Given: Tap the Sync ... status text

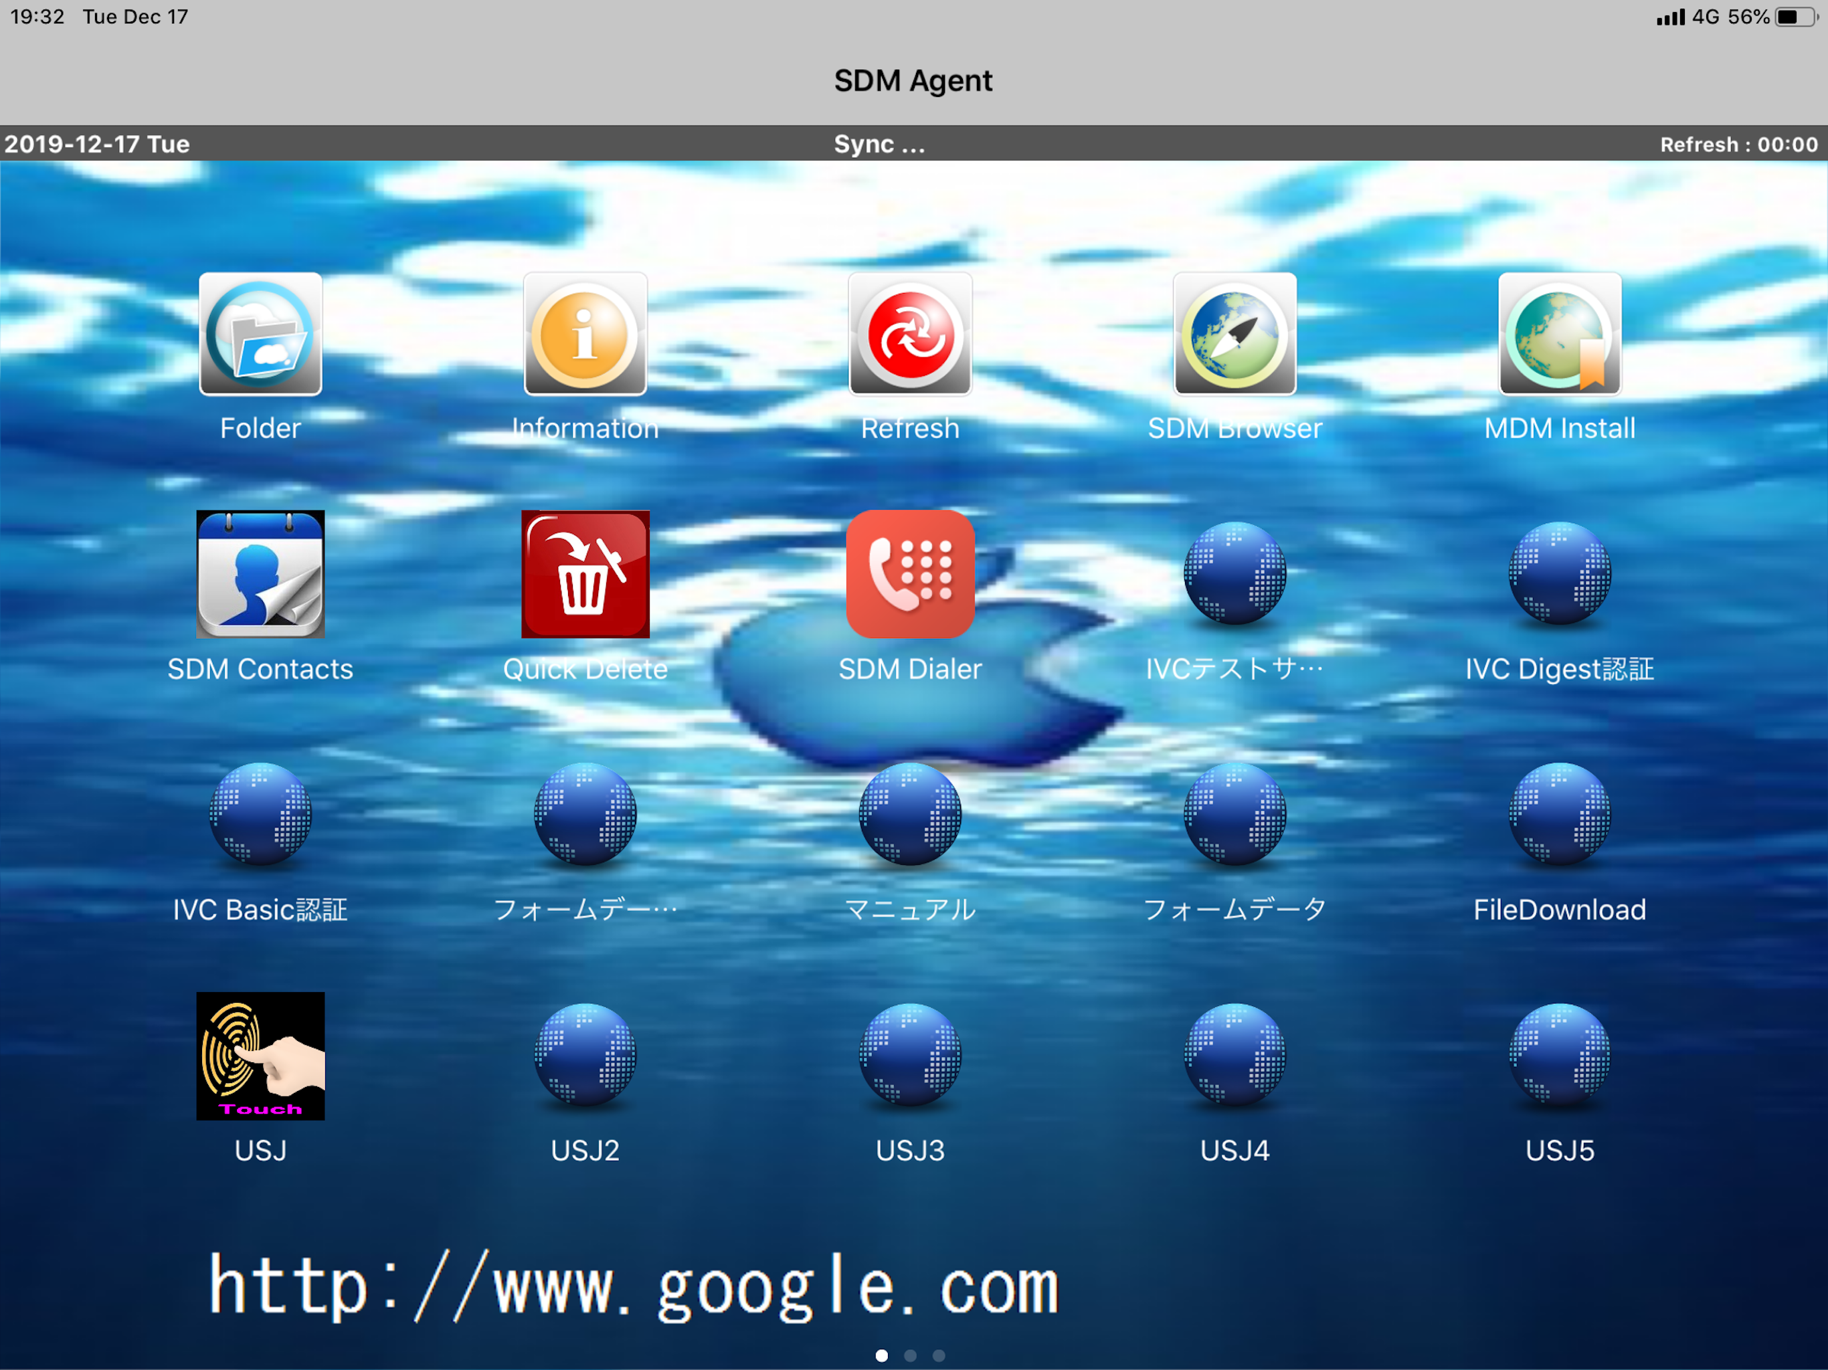Looking at the screenshot, I should pos(879,144).
